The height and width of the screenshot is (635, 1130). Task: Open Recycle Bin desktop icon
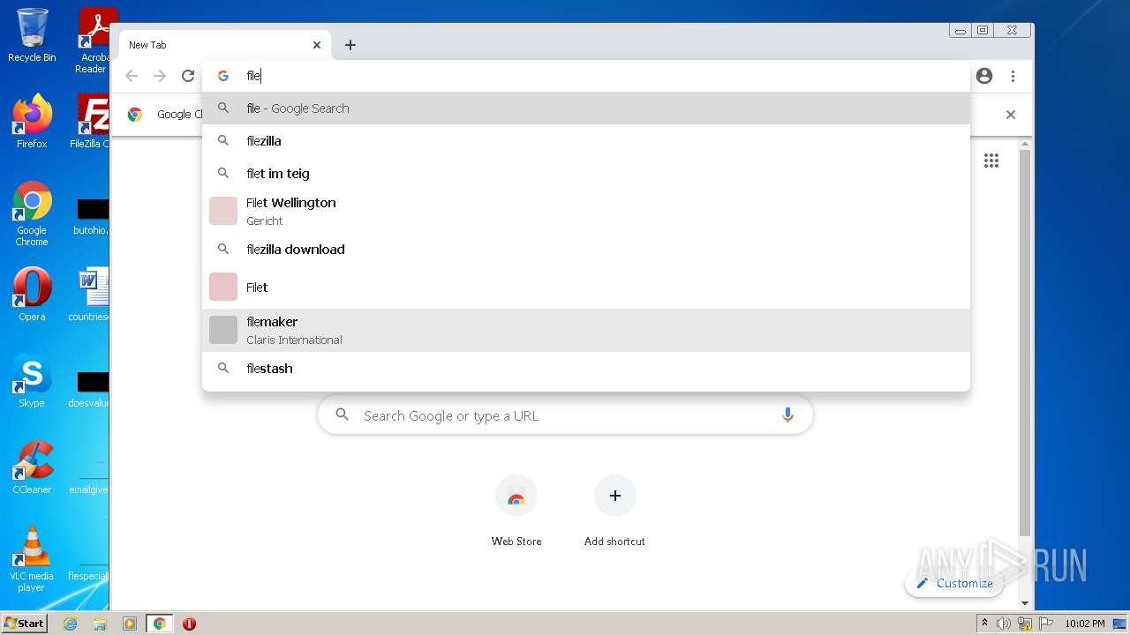coord(32,35)
